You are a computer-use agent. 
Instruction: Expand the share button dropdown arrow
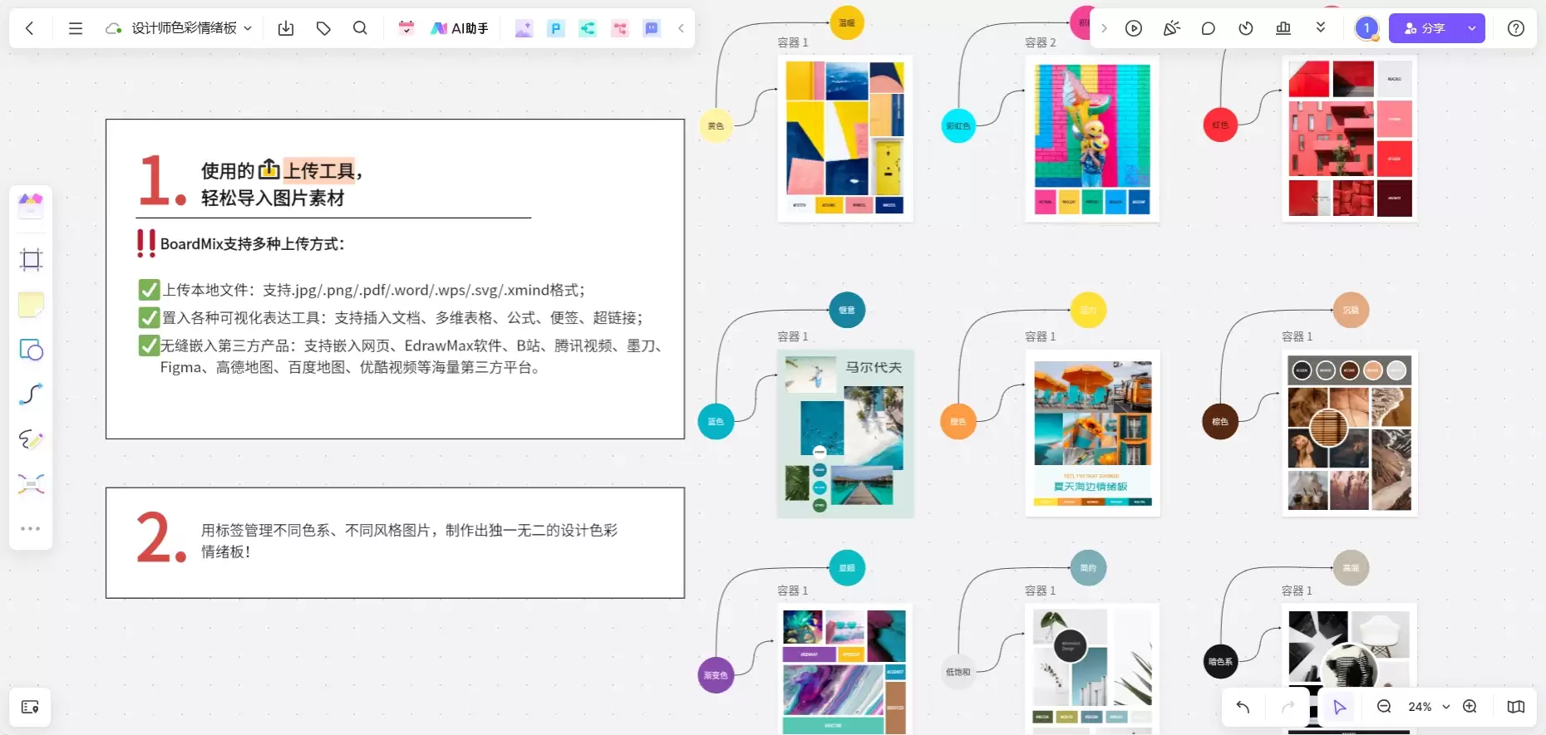click(x=1472, y=28)
